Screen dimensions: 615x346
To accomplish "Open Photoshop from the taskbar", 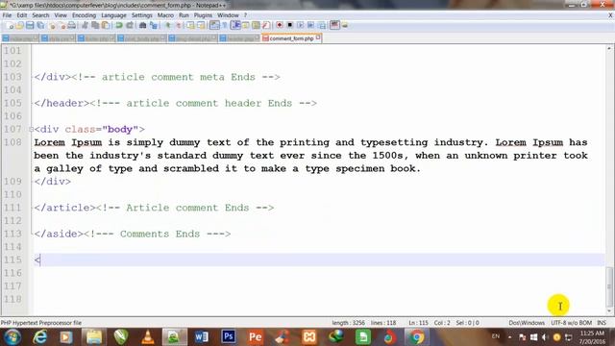I will click(x=229, y=337).
